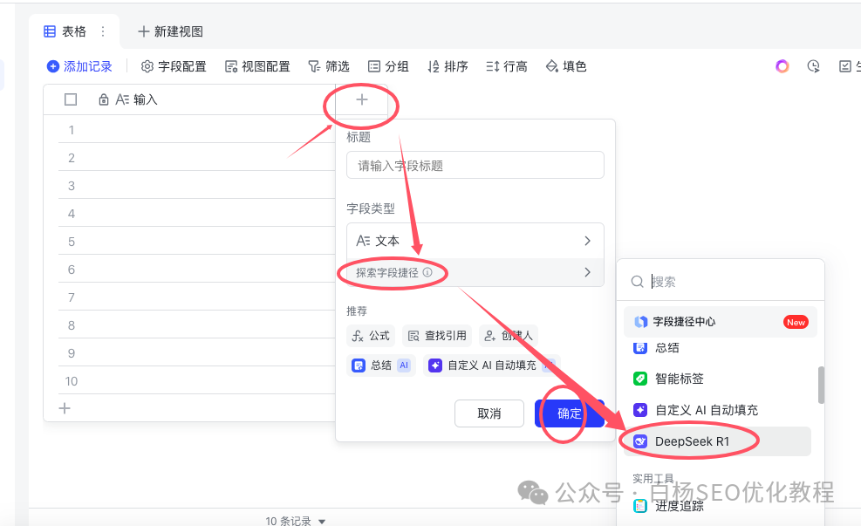The height and width of the screenshot is (526, 861).
Task: Select the header row checkbox
Action: click(x=71, y=99)
